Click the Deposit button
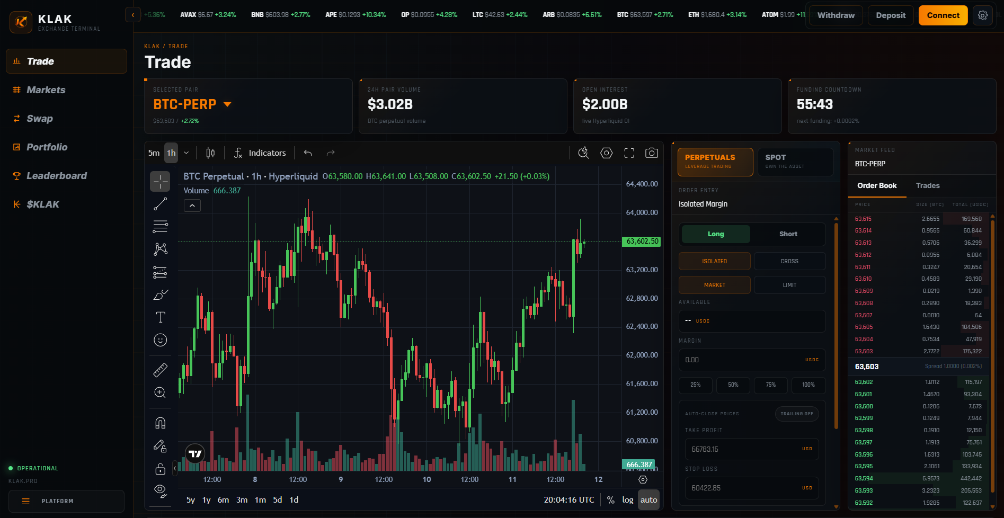This screenshot has width=1004, height=518. pyautogui.click(x=891, y=15)
